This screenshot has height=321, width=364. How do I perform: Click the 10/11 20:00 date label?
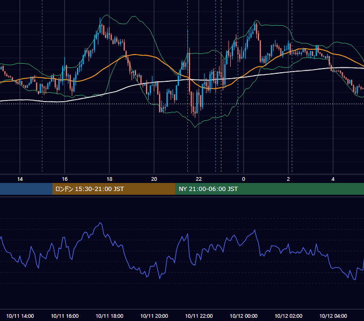[154, 316]
